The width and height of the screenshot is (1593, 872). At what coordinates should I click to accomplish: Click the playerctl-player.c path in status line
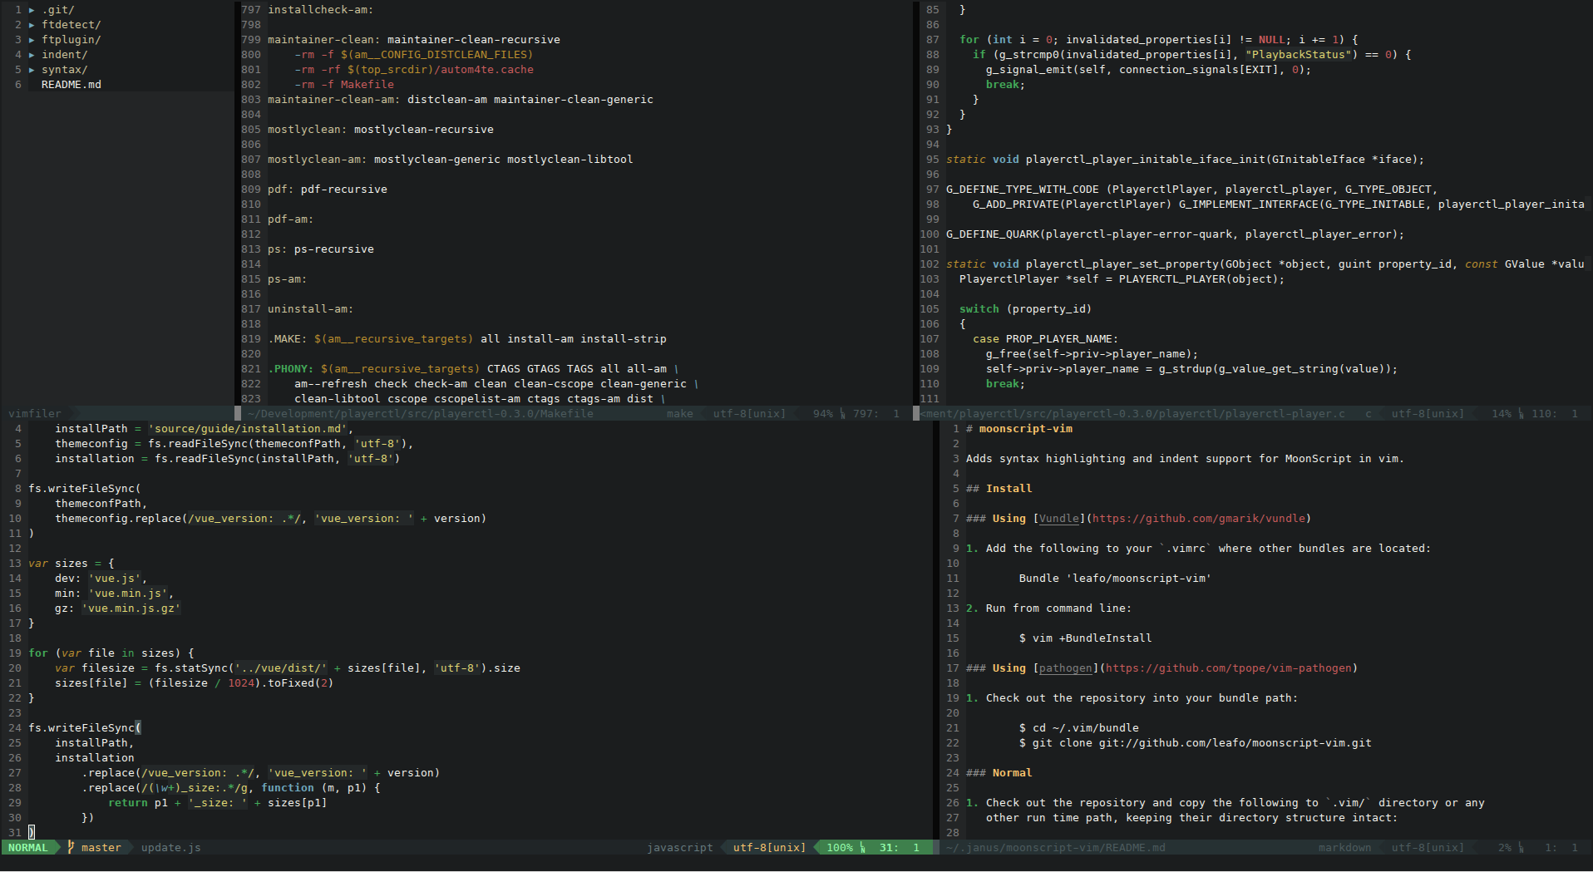[1132, 414]
